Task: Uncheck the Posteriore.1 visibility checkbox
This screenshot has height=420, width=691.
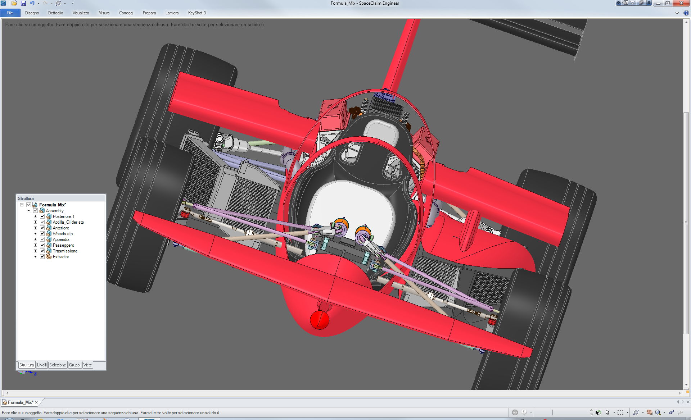Action: click(x=42, y=216)
